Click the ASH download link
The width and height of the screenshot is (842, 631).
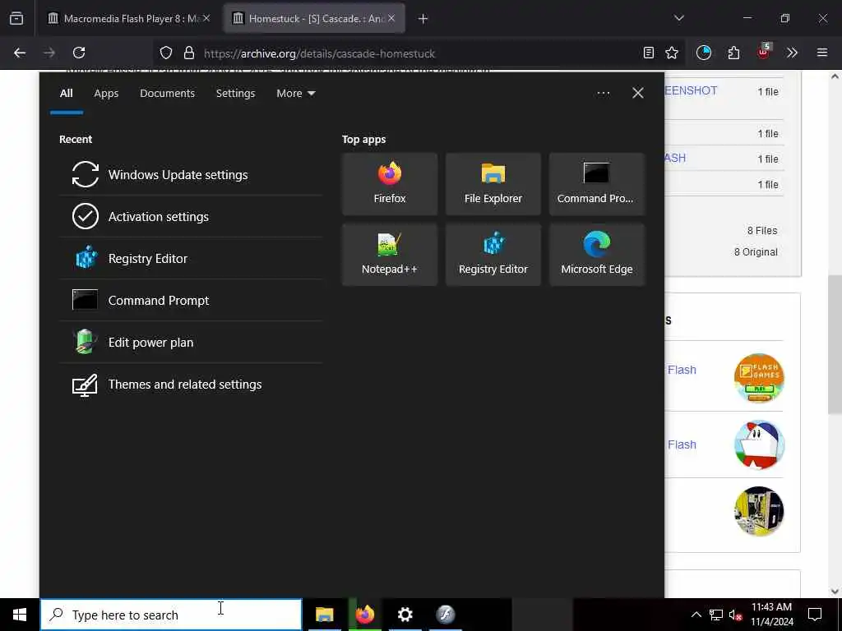click(675, 158)
